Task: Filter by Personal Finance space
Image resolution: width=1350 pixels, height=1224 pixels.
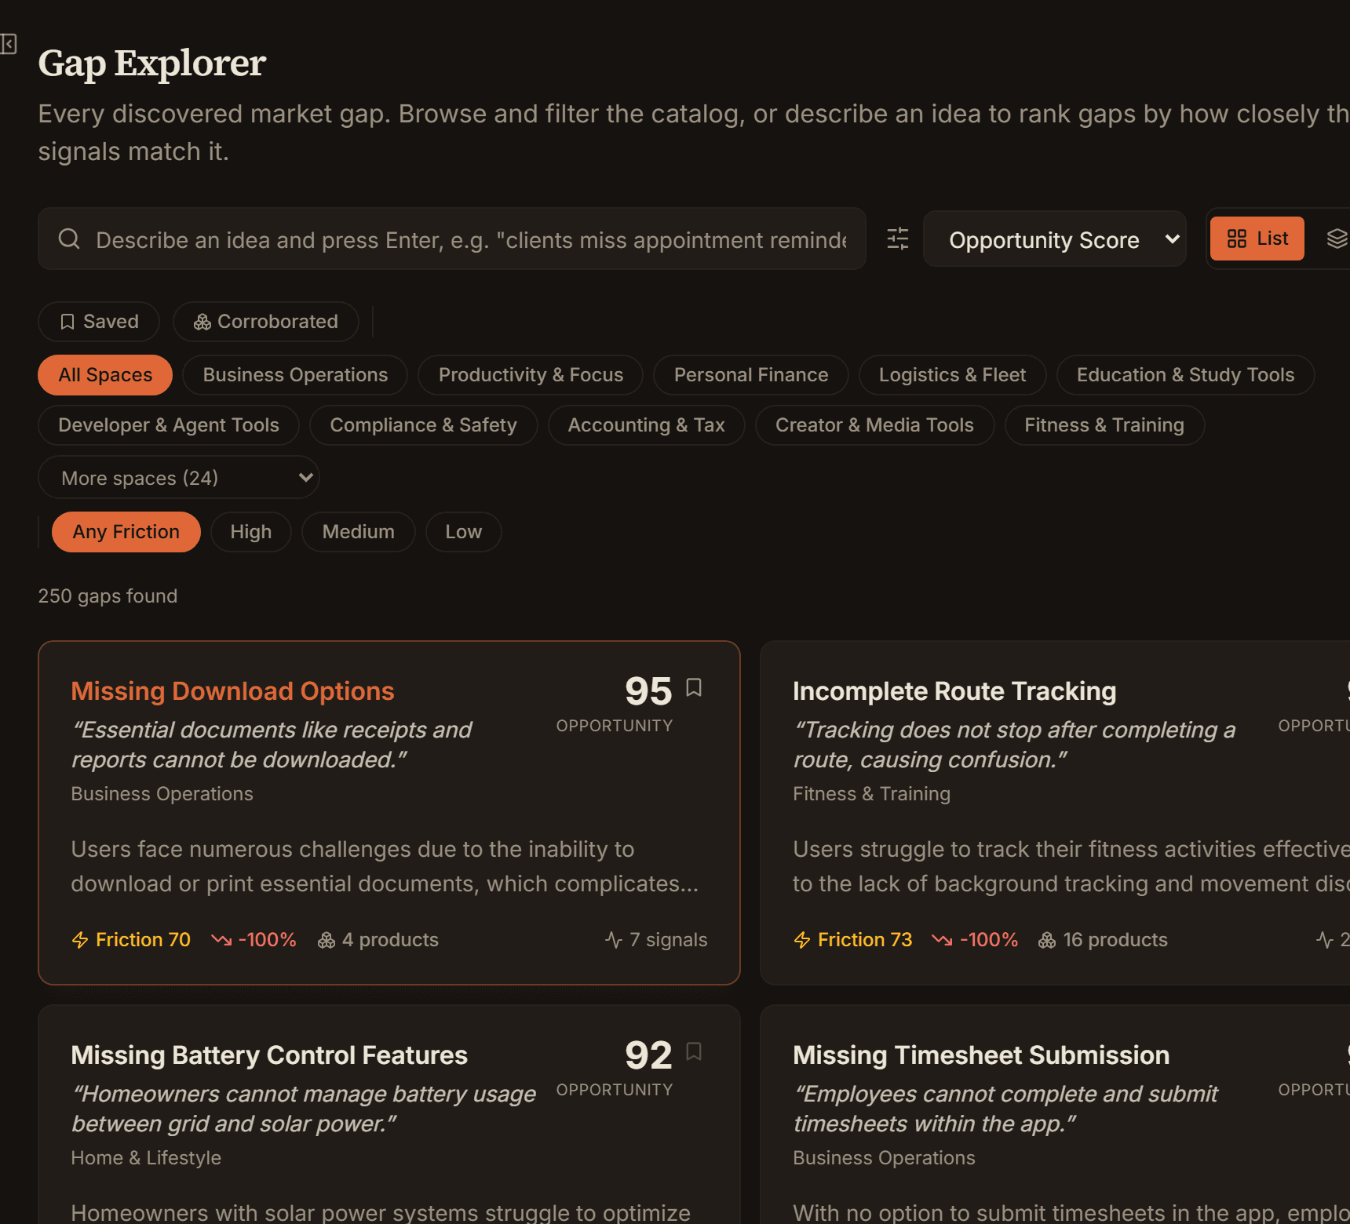Action: pyautogui.click(x=751, y=375)
